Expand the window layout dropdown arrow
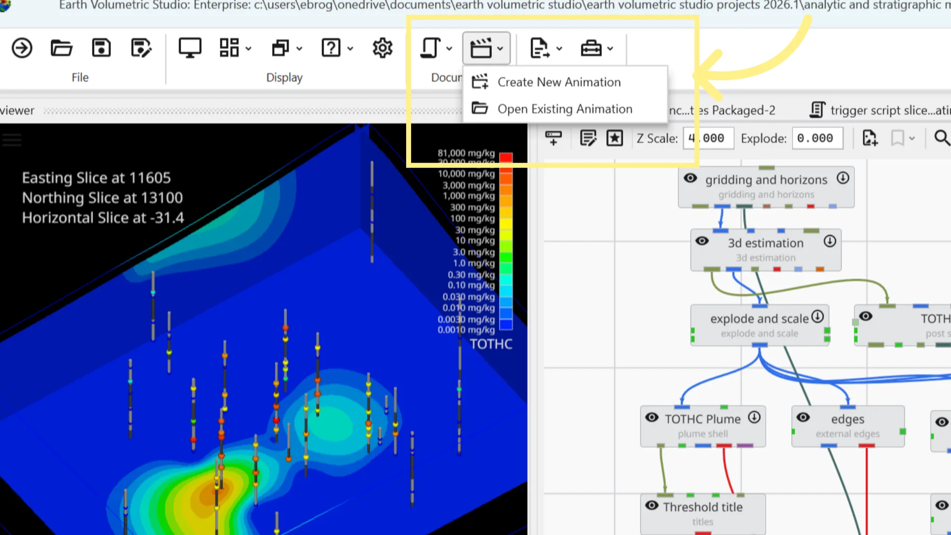951x535 pixels. tap(249, 49)
